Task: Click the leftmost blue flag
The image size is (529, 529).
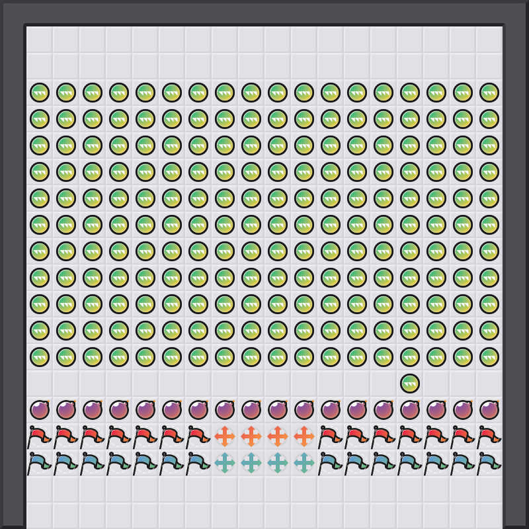Action: click(40, 463)
